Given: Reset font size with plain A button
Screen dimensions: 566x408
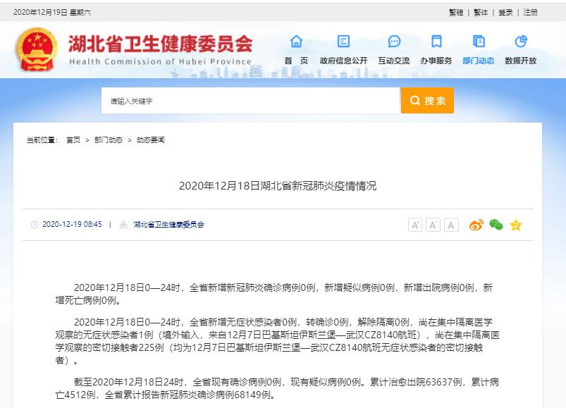Looking at the screenshot, I should tap(451, 225).
